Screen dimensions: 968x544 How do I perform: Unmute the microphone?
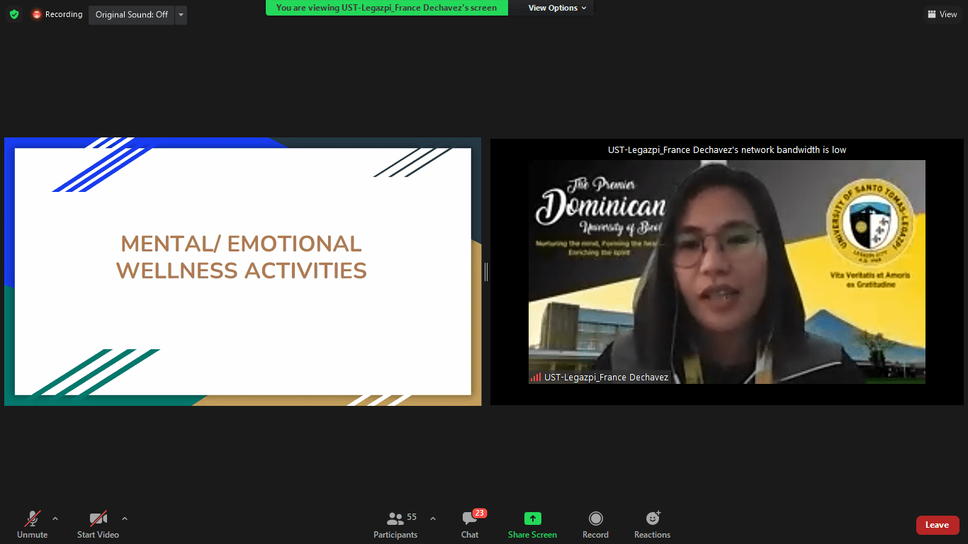(32, 525)
